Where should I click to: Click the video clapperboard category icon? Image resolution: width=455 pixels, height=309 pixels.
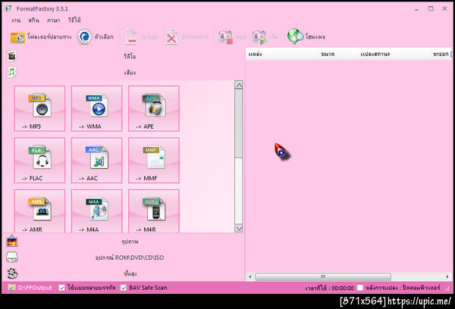tap(11, 55)
